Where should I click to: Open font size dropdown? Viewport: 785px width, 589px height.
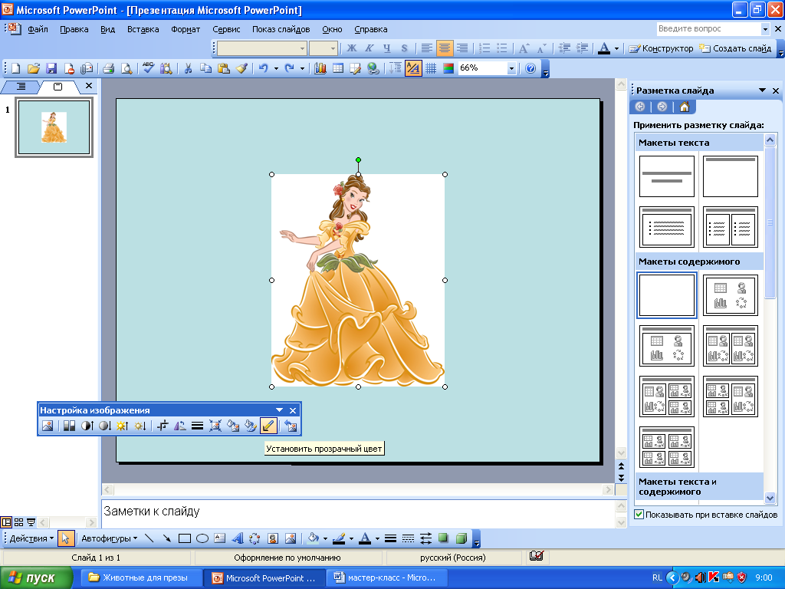pos(333,48)
